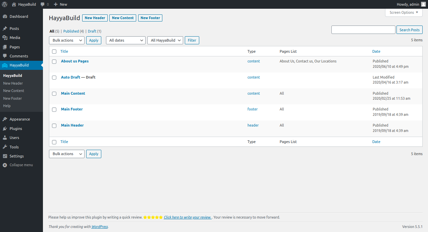428x232 pixels.
Task: Open the comments bubble icon in the admin bar
Action: (43, 4)
